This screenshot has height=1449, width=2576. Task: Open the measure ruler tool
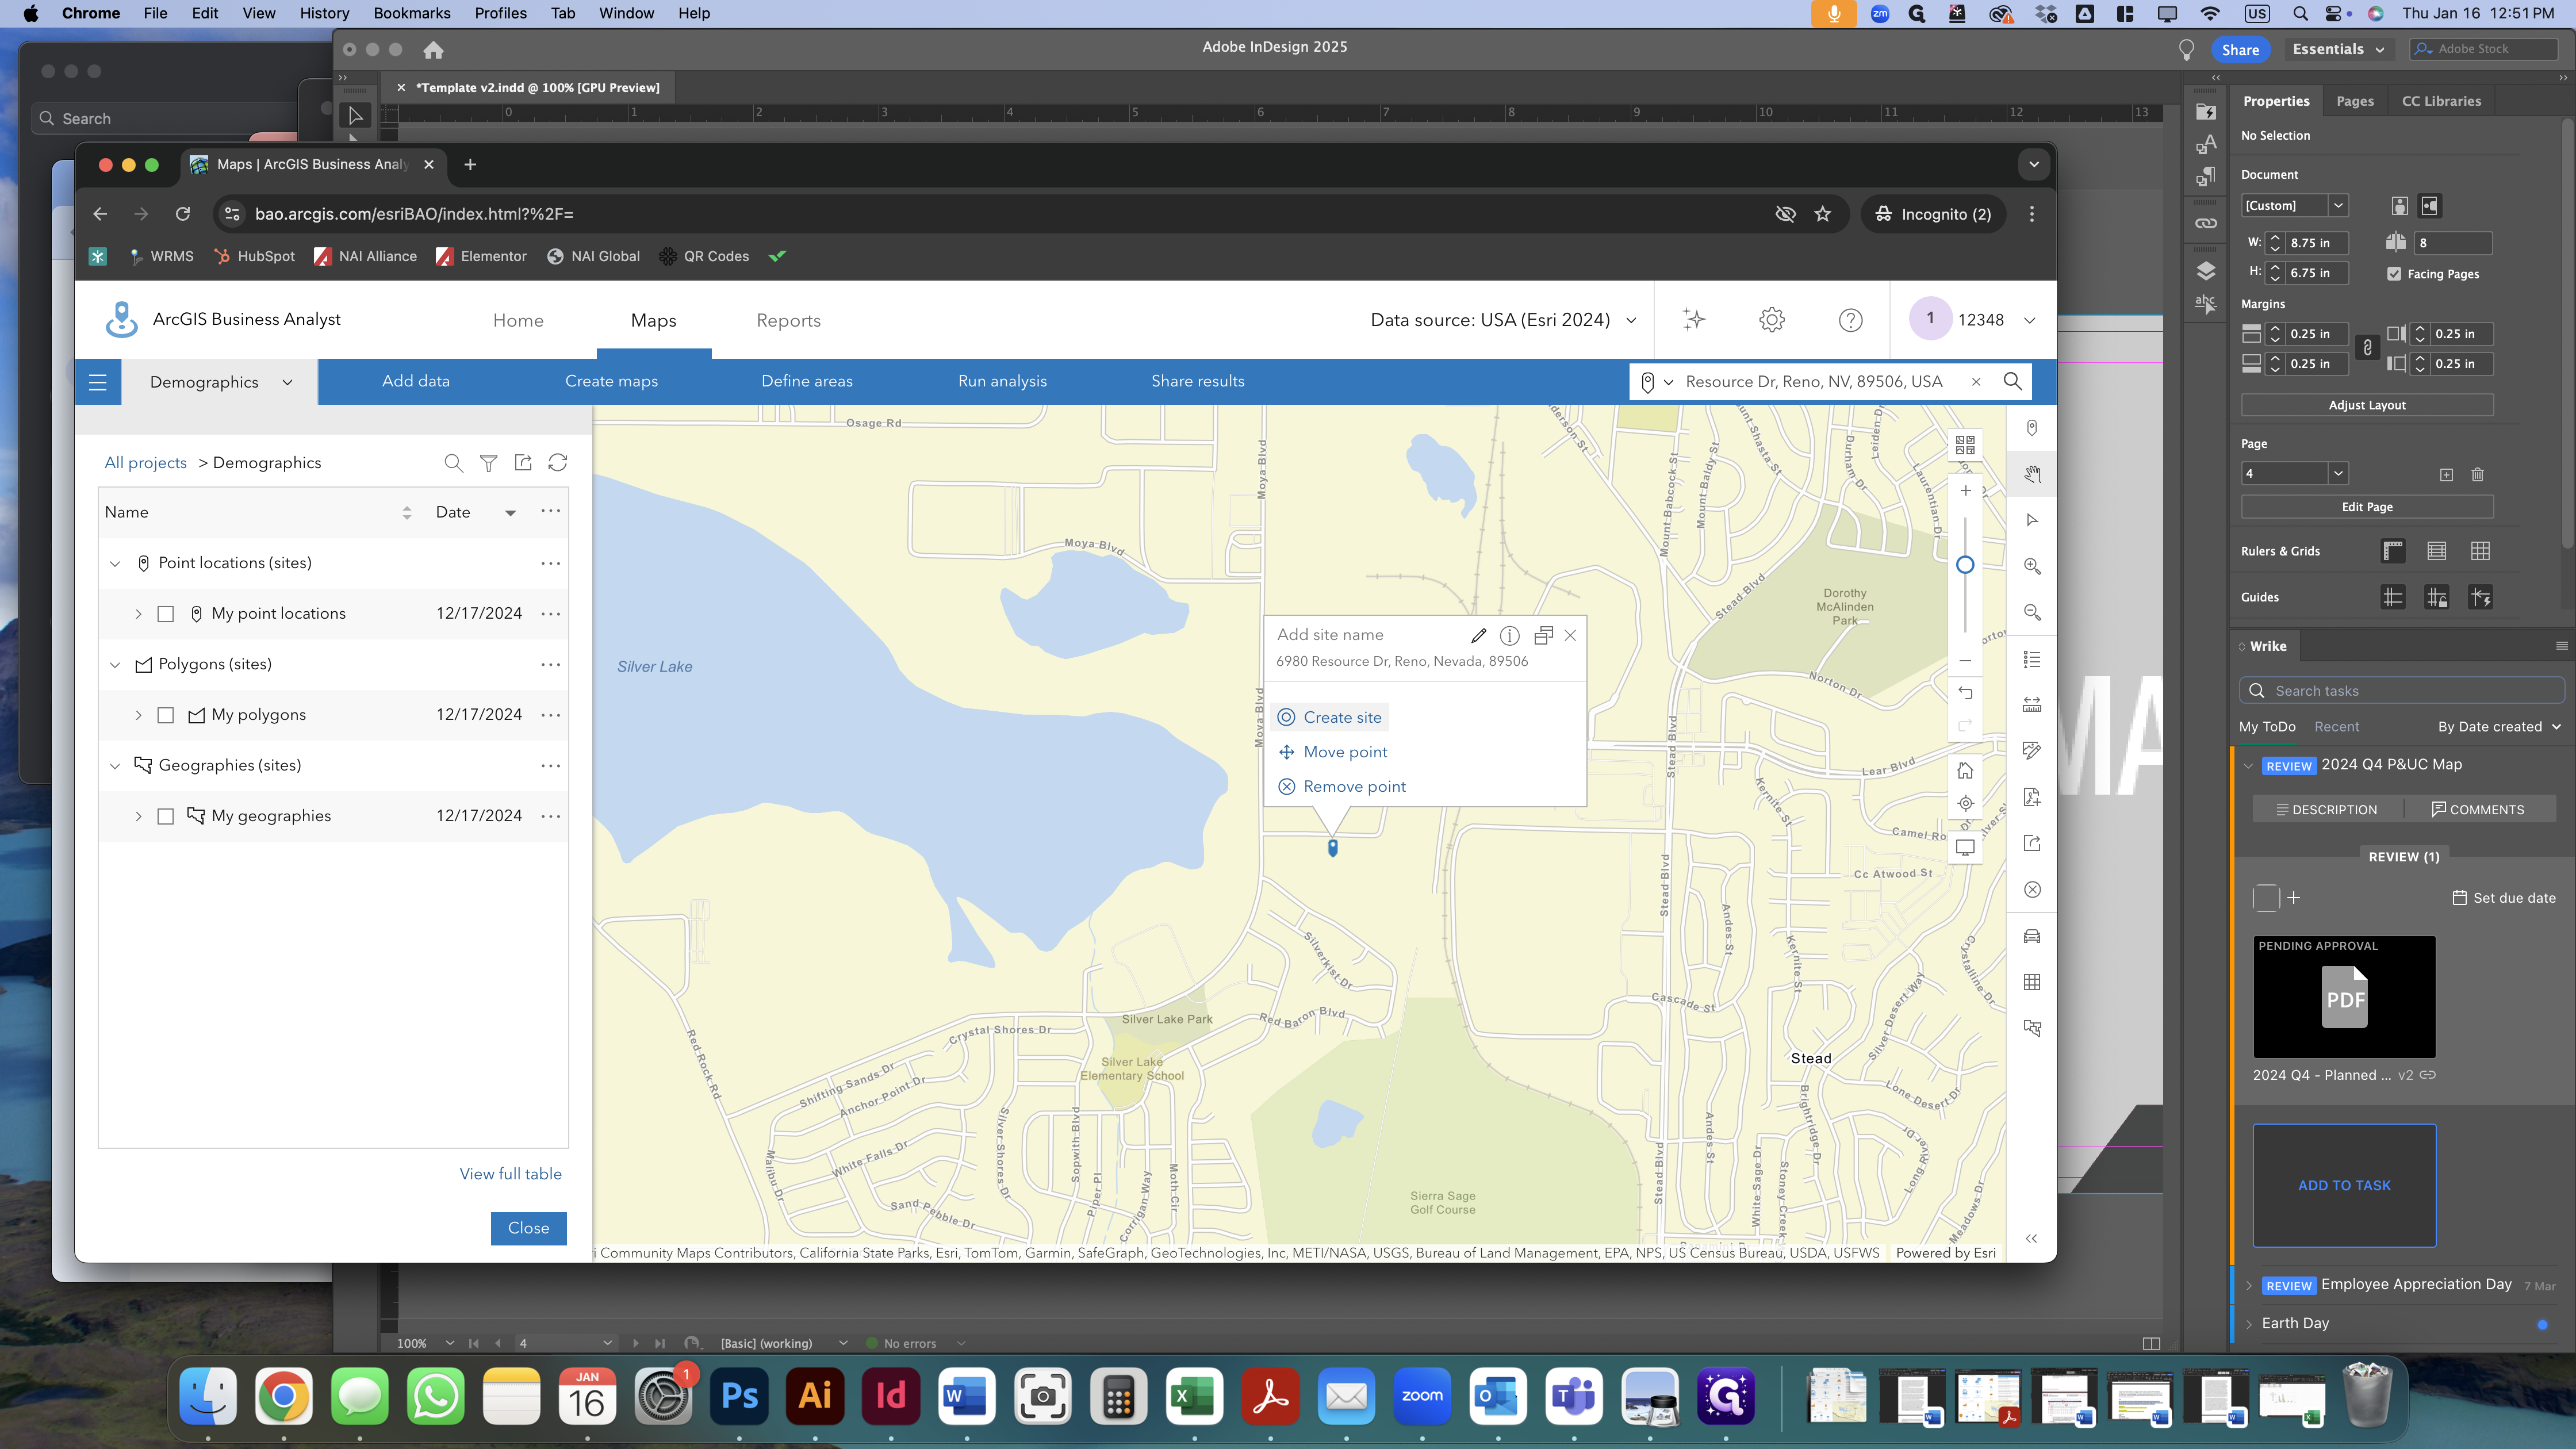tap(2032, 705)
